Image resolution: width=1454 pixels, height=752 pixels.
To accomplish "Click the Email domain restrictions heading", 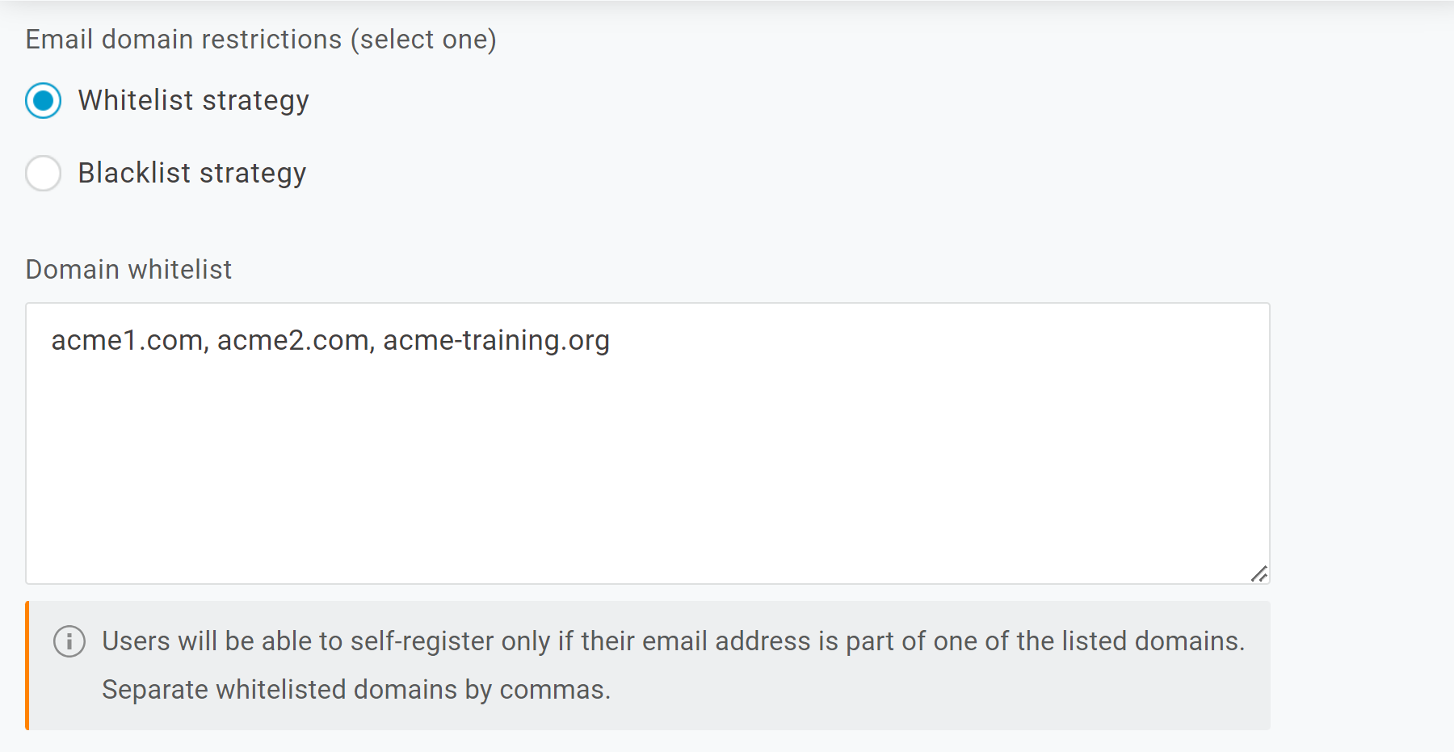I will click(x=260, y=38).
